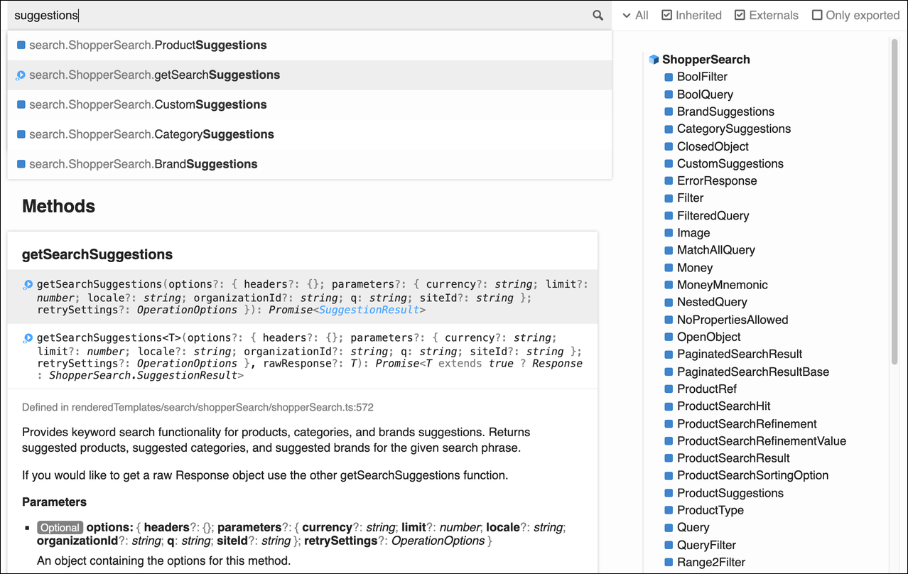This screenshot has height=574, width=908.
Task: Click the icon next to MoneyMnemonic
Action: (x=669, y=285)
